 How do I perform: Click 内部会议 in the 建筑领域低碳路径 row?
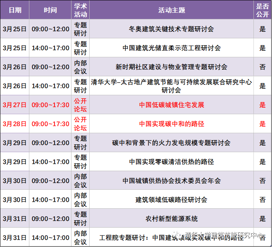[80, 199]
